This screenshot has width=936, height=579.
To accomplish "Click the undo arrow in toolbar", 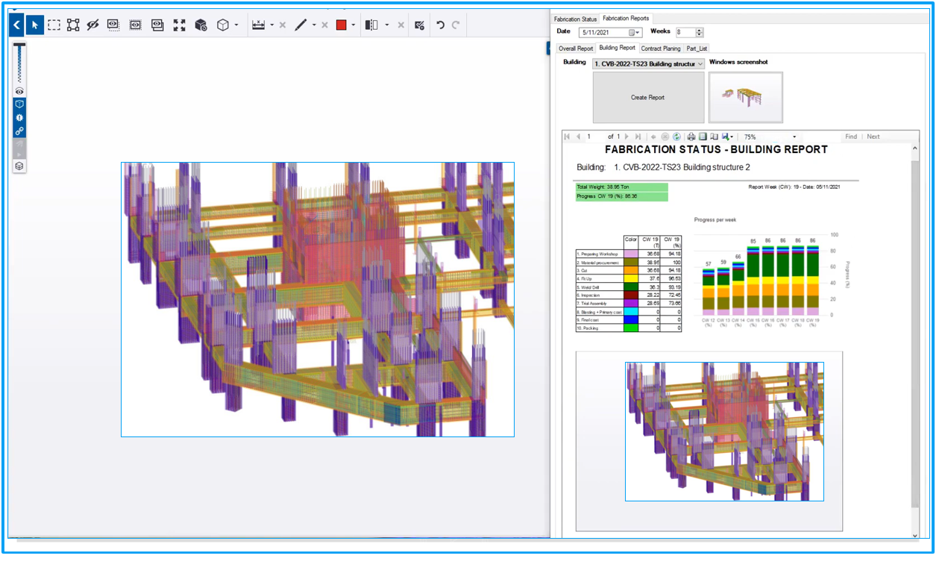I will click(x=441, y=25).
